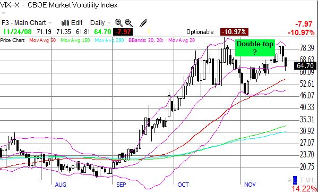Click the 20.75 price axis label
Viewport: 318px width, 192px height.
coord(307,167)
